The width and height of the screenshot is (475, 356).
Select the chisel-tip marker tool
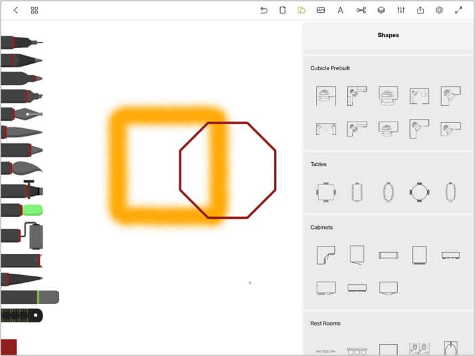(x=21, y=97)
